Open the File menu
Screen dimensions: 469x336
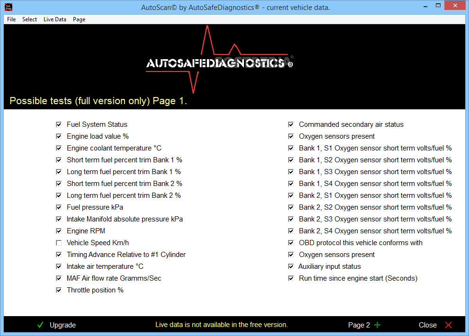pos(11,19)
